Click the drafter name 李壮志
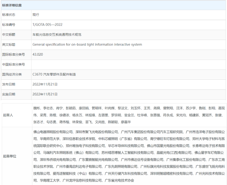 (48, 108)
